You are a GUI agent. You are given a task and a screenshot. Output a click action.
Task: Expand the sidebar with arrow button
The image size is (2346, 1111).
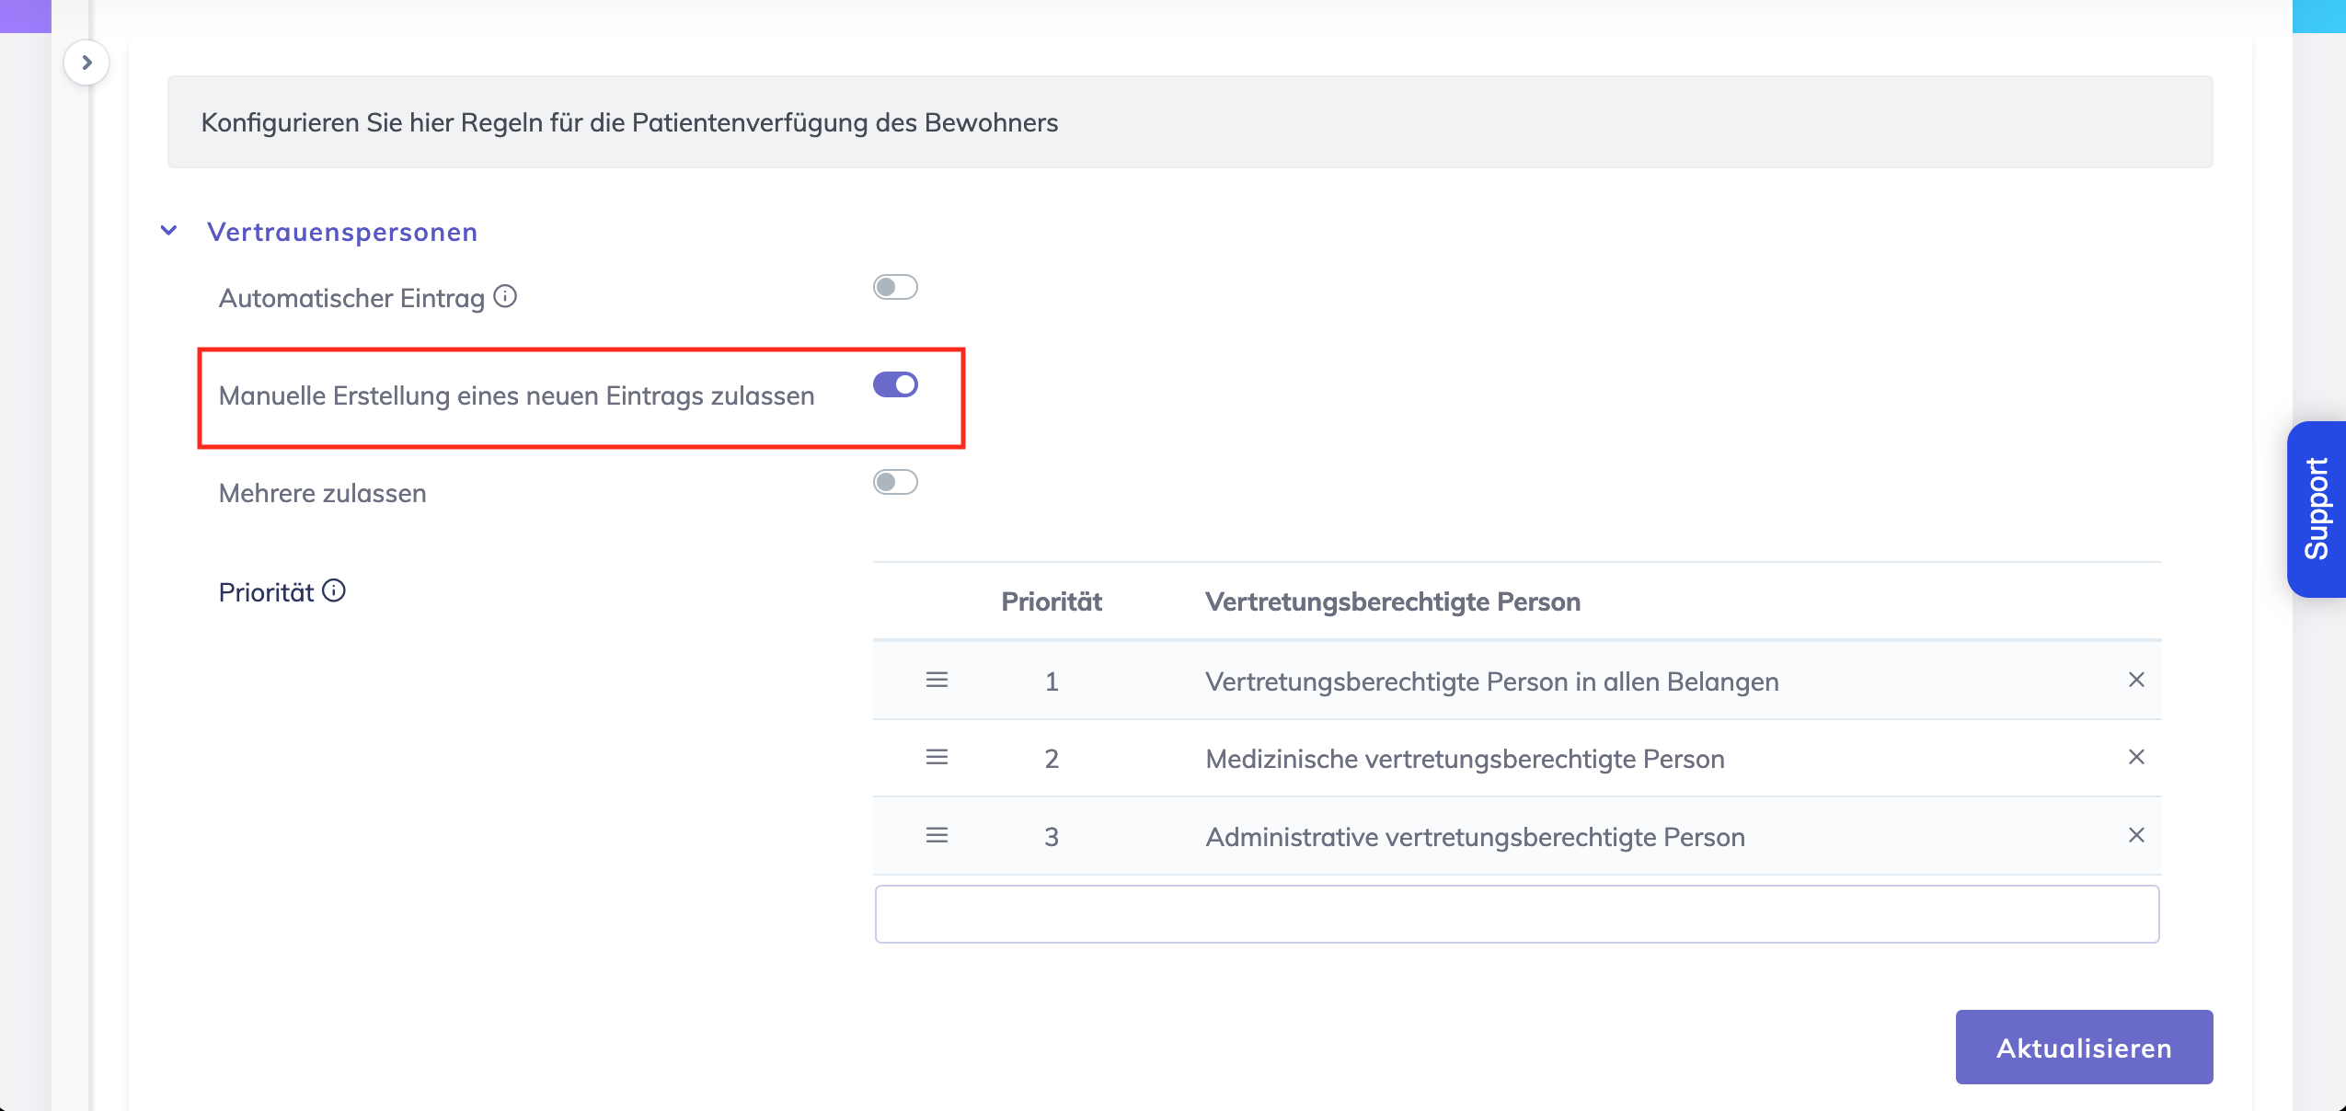pyautogui.click(x=86, y=63)
